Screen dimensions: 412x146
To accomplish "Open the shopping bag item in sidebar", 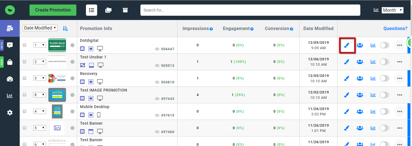I will (x=10, y=62).
